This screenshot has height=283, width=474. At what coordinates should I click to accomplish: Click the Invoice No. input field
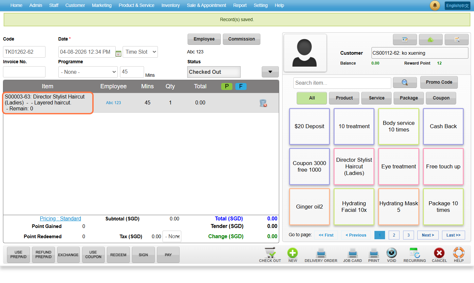coord(24,72)
